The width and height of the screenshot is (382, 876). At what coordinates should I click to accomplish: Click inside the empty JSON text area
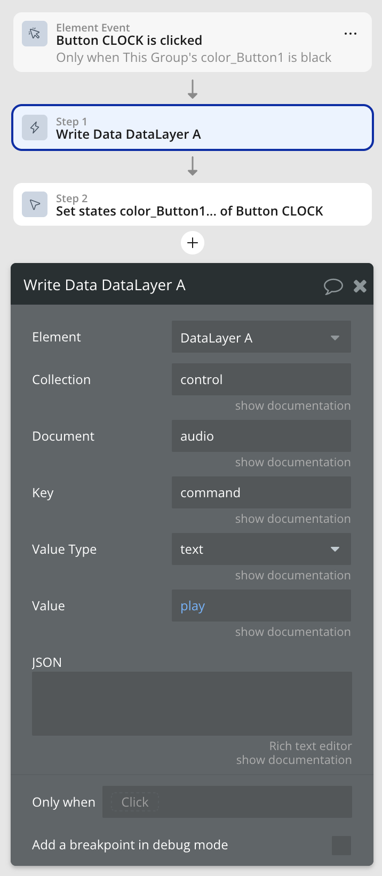click(x=192, y=703)
